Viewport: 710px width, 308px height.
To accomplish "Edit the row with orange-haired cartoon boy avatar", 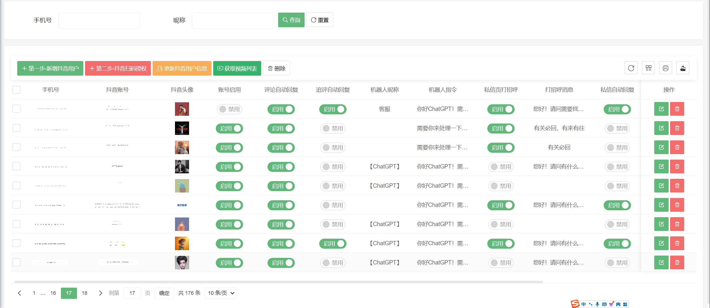I will pos(661,243).
